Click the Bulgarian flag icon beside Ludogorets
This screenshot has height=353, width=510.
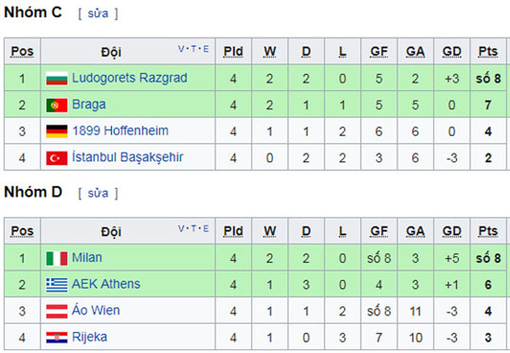57,78
